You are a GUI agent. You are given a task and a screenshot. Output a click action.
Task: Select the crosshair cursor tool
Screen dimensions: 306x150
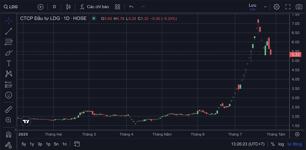click(x=9, y=21)
